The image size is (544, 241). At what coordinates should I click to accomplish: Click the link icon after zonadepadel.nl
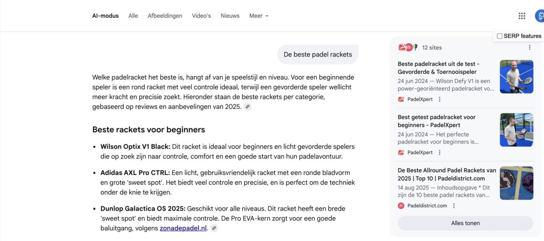pyautogui.click(x=214, y=228)
